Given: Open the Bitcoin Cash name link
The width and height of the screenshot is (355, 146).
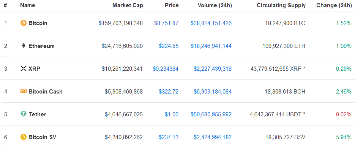Looking at the screenshot, I should click(x=46, y=91).
